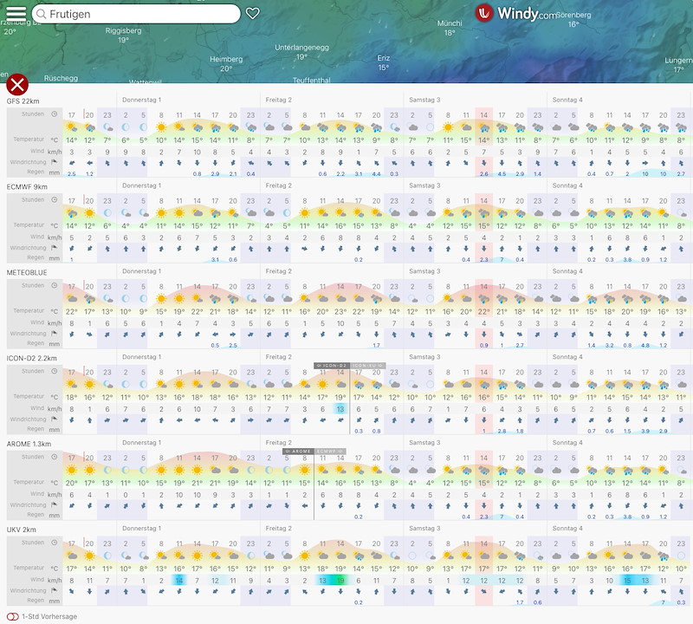Click the clock icon in METEOBLUE Stunden row
The width and height of the screenshot is (693, 624).
(x=55, y=286)
